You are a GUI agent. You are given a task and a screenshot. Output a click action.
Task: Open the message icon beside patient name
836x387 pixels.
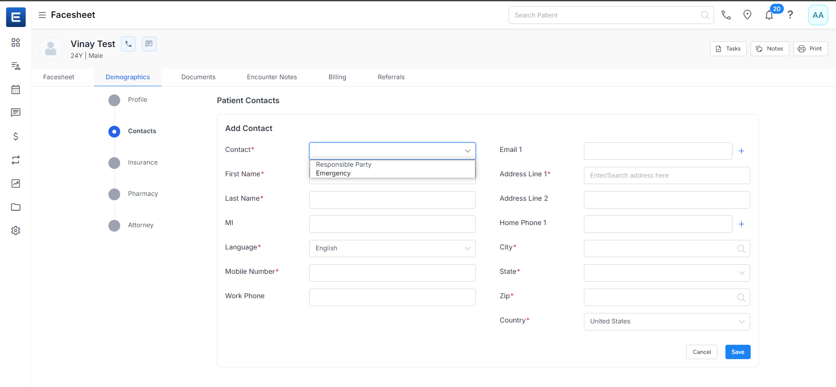(149, 44)
